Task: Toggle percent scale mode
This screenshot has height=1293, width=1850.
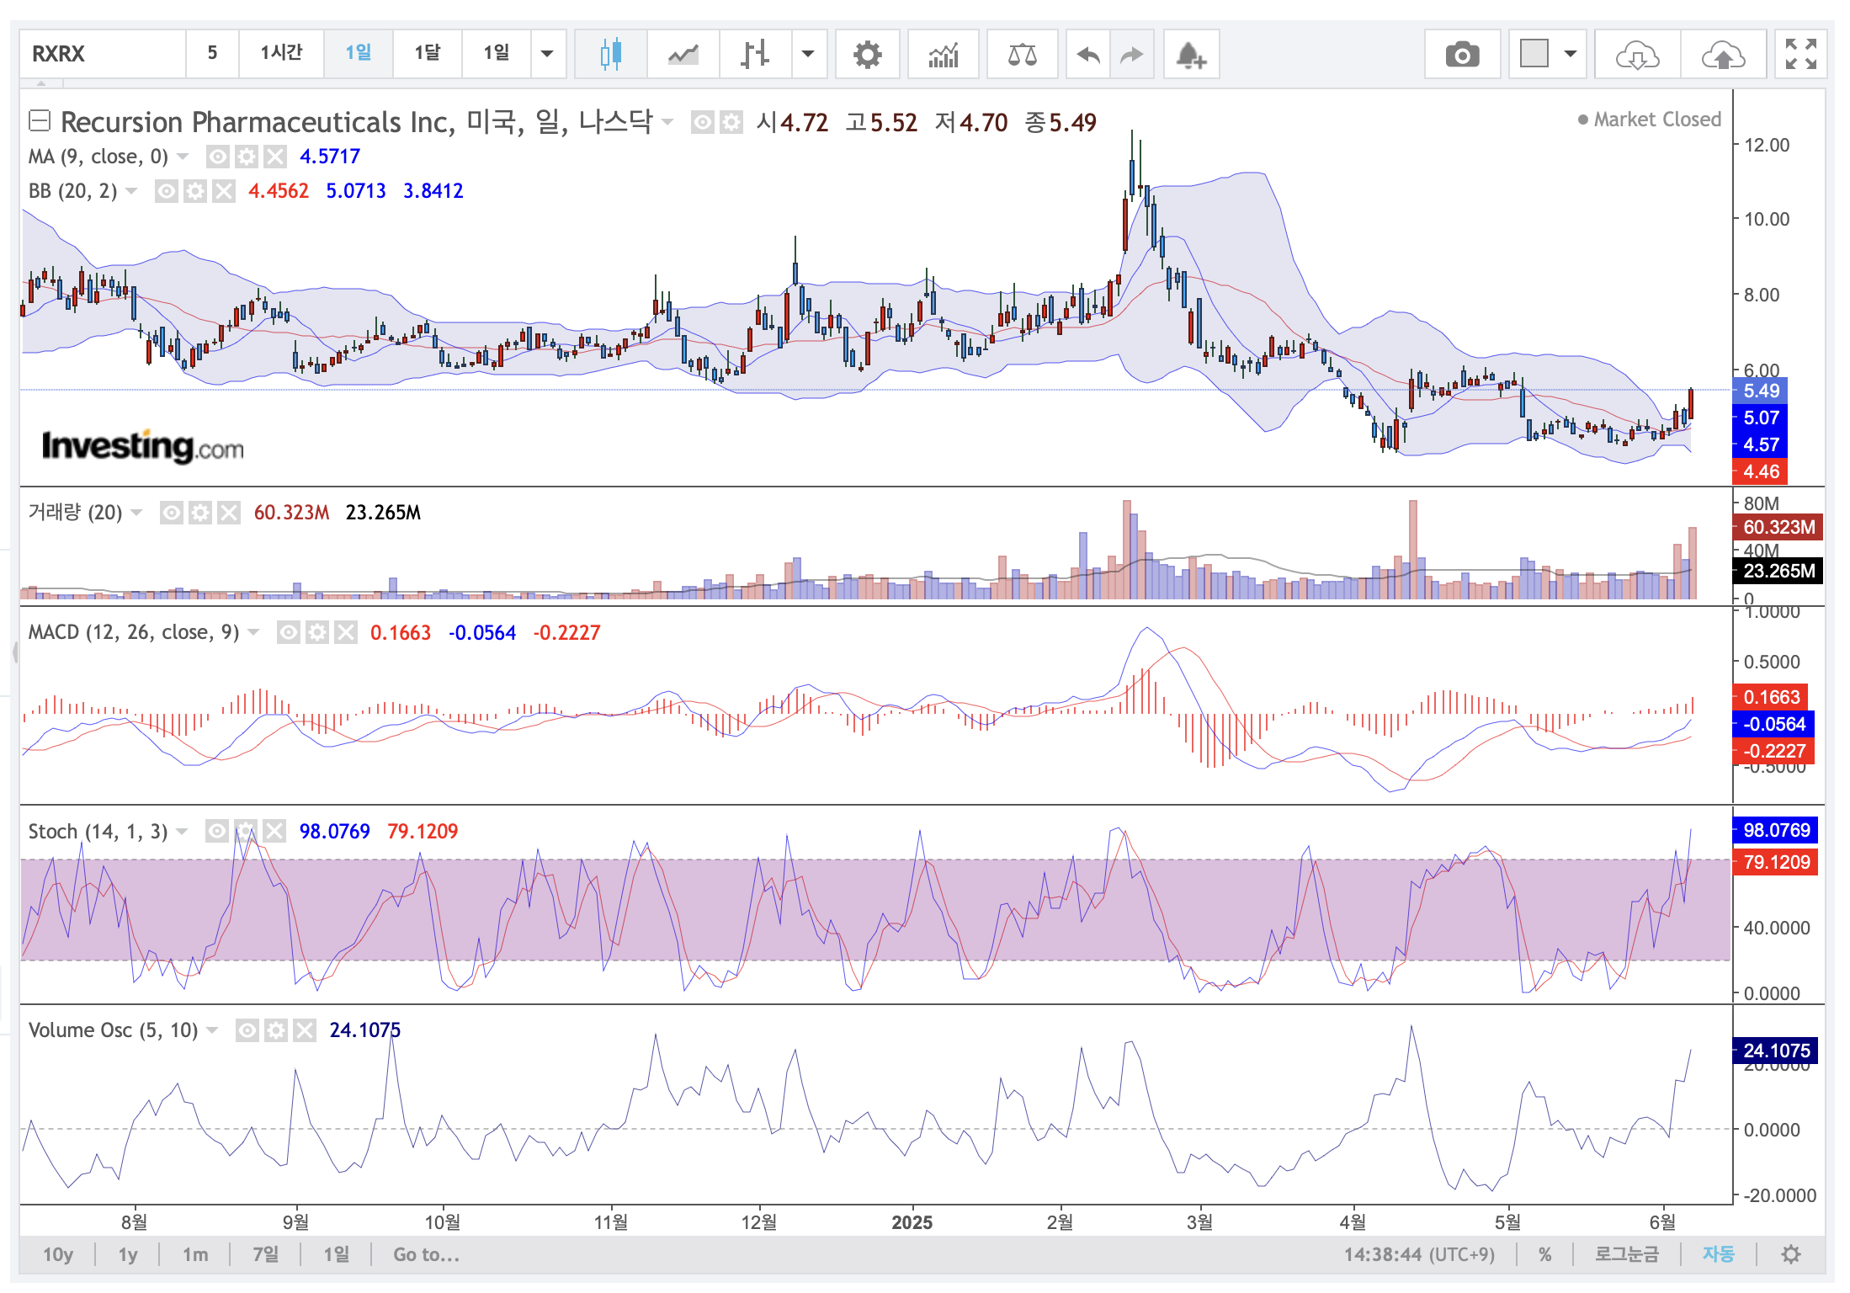Action: (x=1544, y=1254)
